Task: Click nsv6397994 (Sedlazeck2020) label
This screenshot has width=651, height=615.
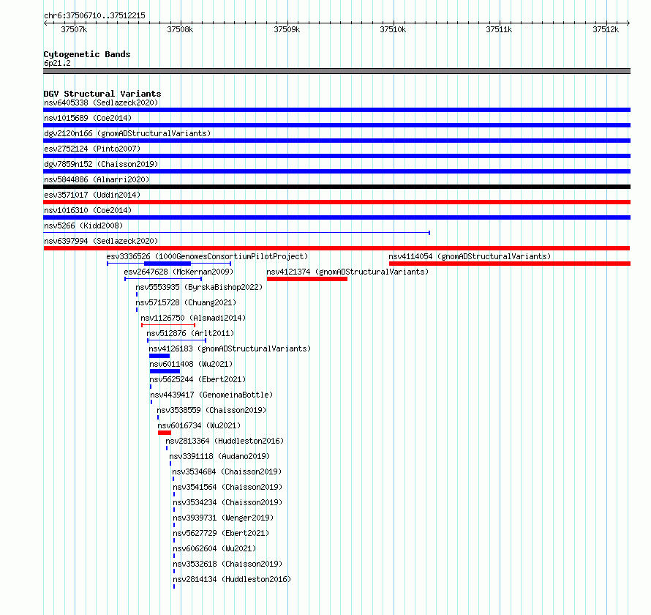Action: click(101, 241)
